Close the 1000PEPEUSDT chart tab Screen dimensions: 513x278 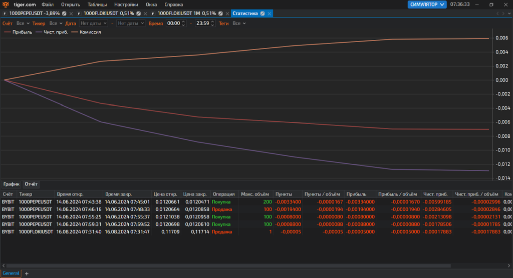coord(71,13)
